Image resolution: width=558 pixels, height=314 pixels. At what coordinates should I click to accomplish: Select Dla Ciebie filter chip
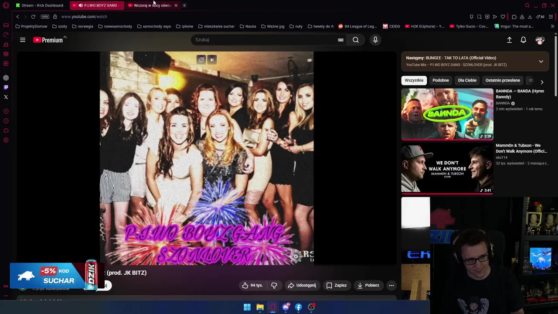click(467, 80)
